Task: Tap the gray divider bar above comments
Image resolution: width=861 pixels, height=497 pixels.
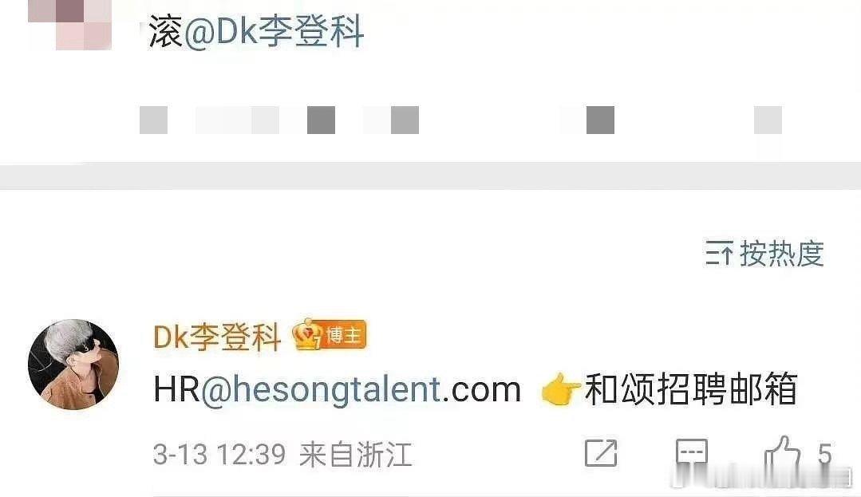Action: [x=431, y=176]
